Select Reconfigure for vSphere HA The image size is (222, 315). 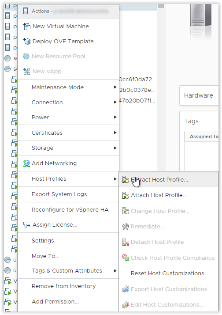[x=68, y=210]
